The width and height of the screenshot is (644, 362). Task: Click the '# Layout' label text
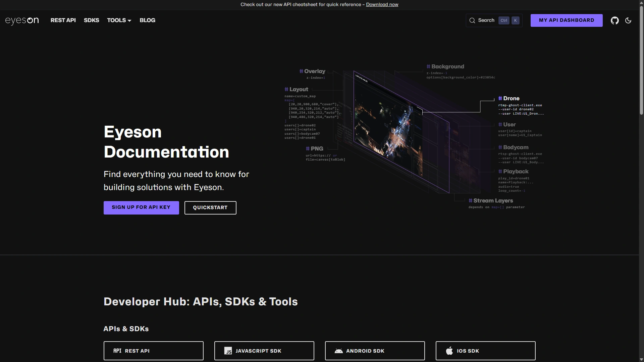pos(296,89)
